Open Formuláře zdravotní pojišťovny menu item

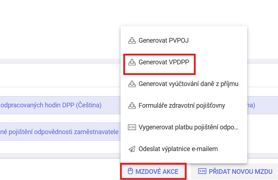coord(182,106)
